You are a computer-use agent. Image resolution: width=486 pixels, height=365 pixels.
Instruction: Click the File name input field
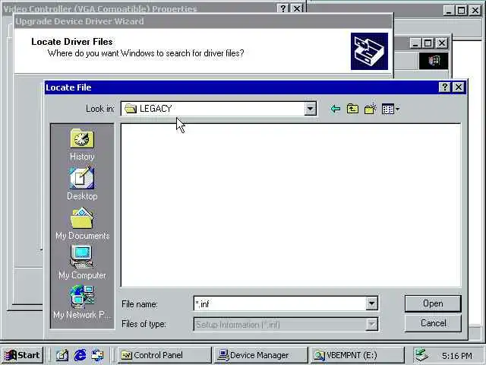click(x=279, y=303)
